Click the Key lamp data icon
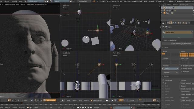Image resolution: width=194 pixels, height=109 pixels. coord(172,13)
